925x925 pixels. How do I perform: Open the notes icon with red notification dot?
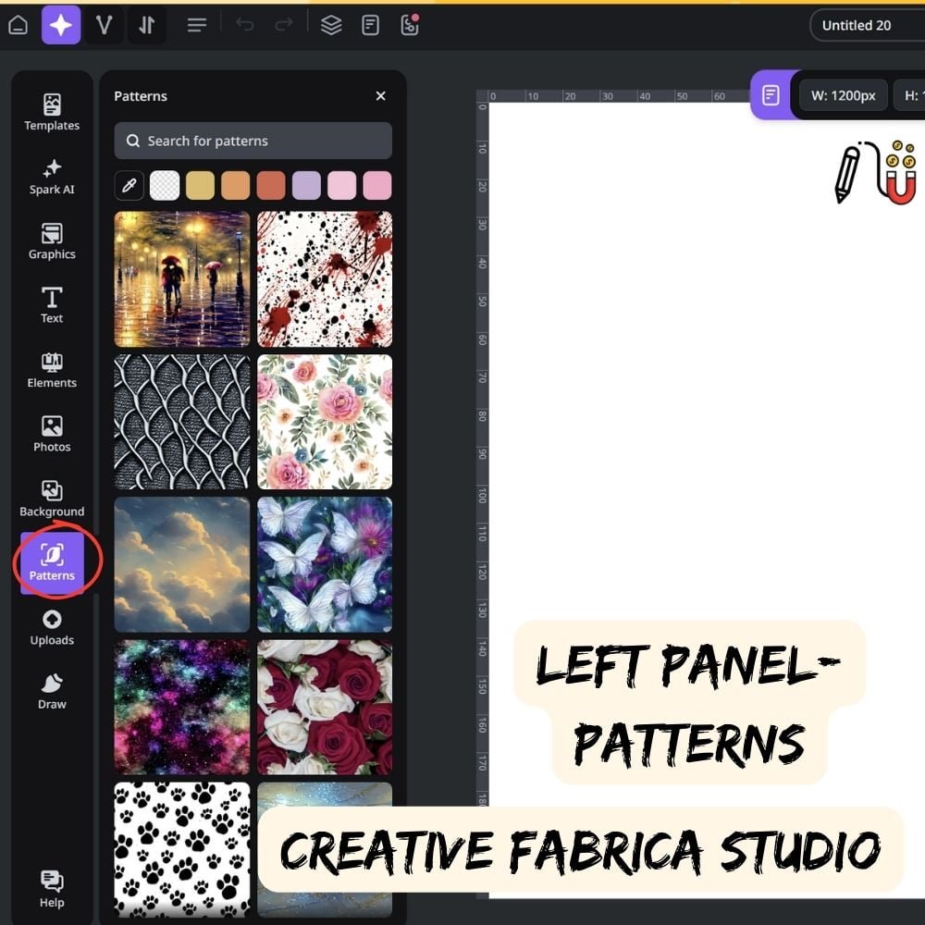pyautogui.click(x=409, y=25)
